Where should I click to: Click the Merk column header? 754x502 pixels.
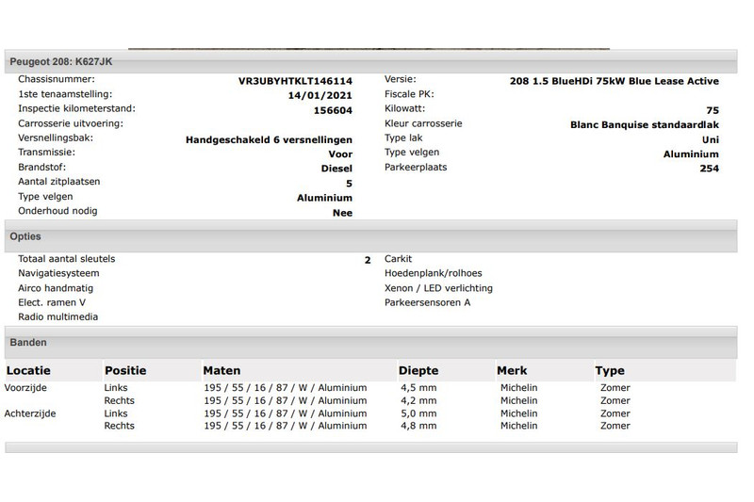512,371
